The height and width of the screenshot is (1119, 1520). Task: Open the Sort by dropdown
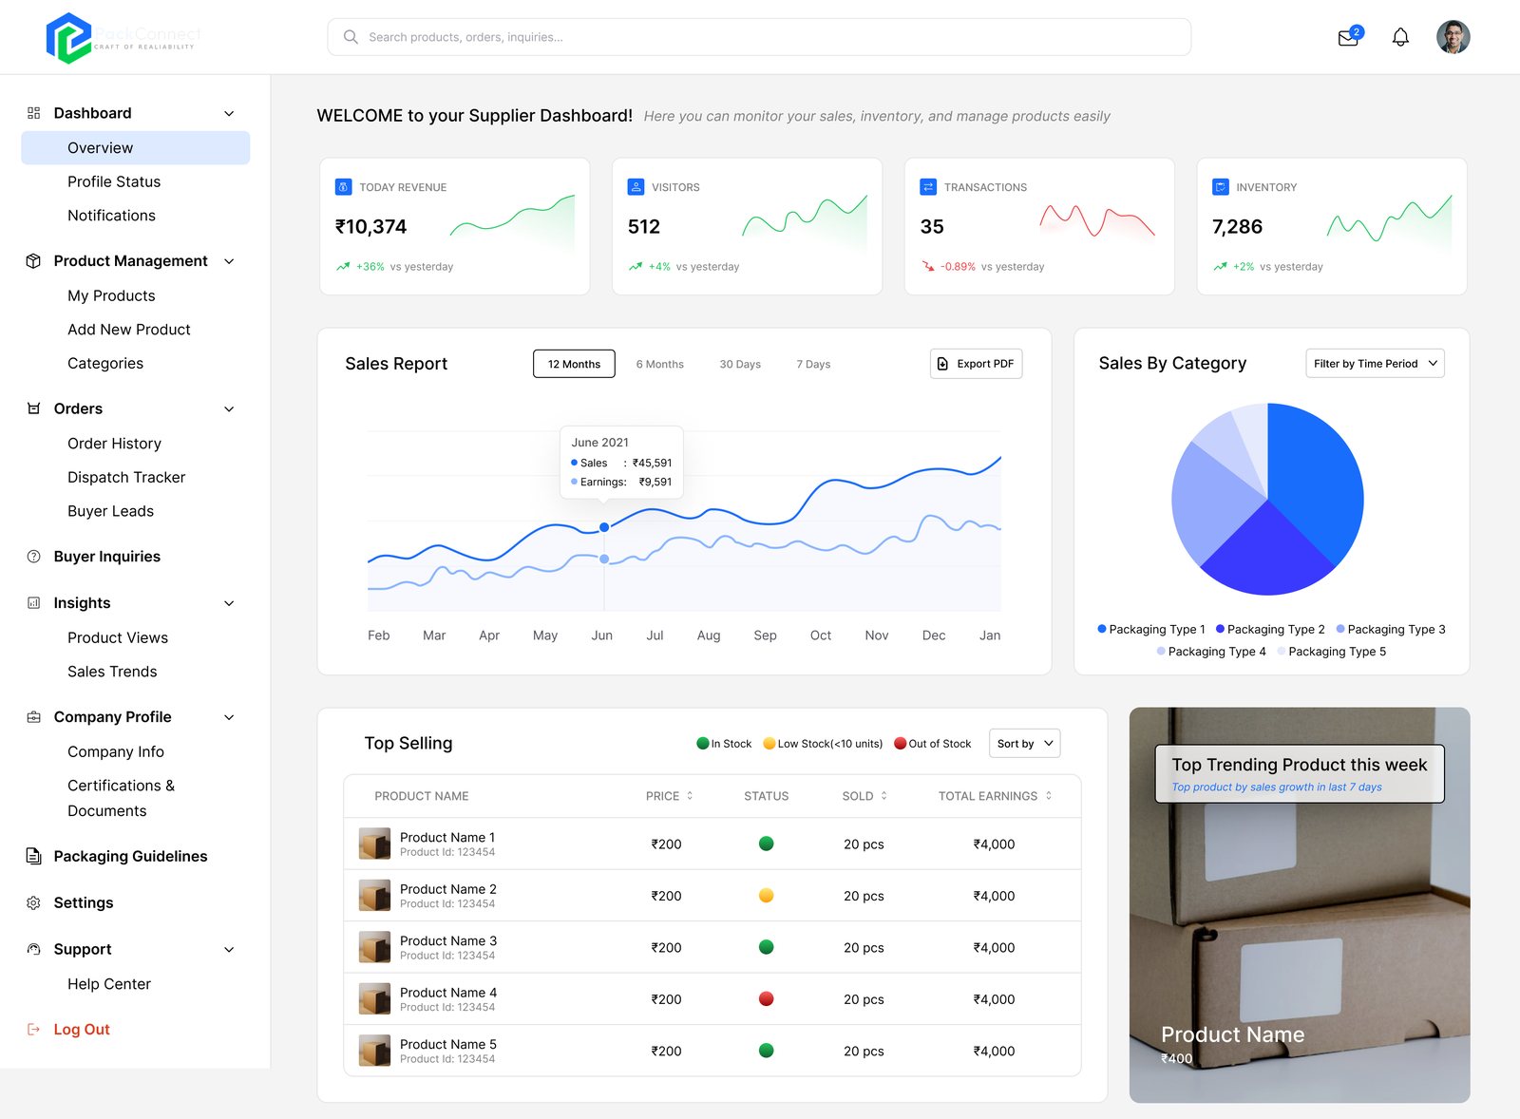[1025, 744]
